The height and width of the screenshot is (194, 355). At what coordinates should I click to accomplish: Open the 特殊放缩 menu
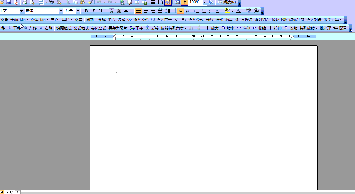308,28
